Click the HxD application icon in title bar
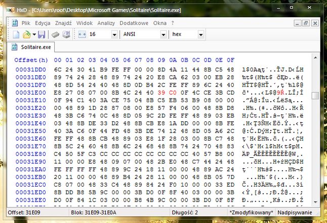 (11, 10)
